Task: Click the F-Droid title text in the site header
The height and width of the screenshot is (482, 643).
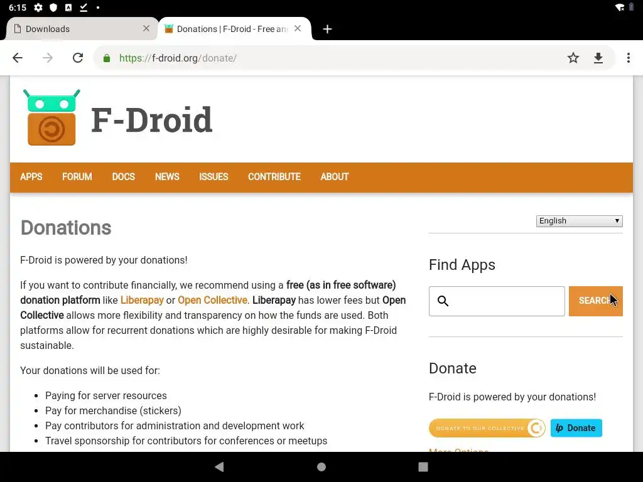Action: (x=151, y=120)
